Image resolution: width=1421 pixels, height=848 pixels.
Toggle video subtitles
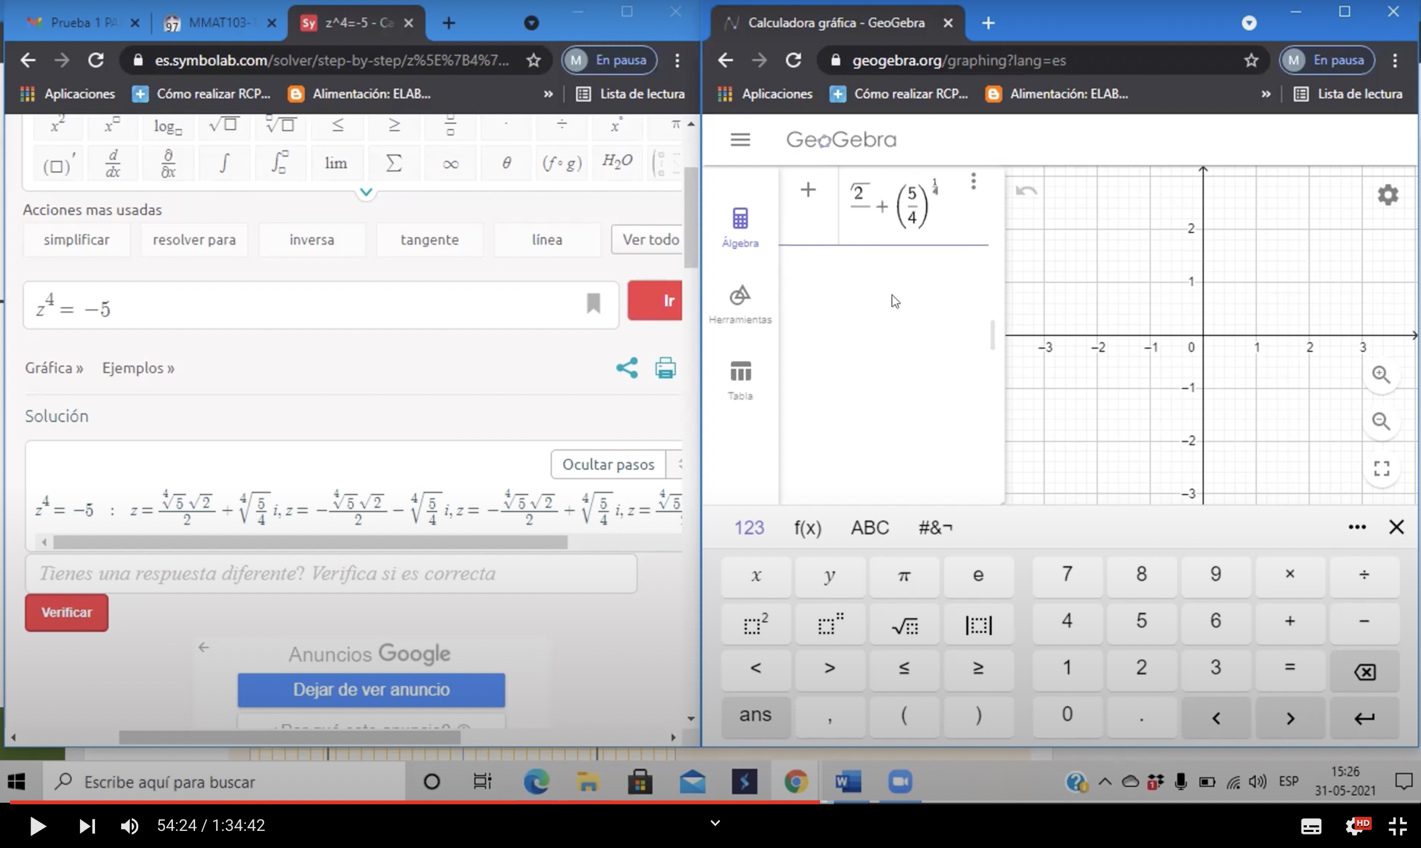1311,826
